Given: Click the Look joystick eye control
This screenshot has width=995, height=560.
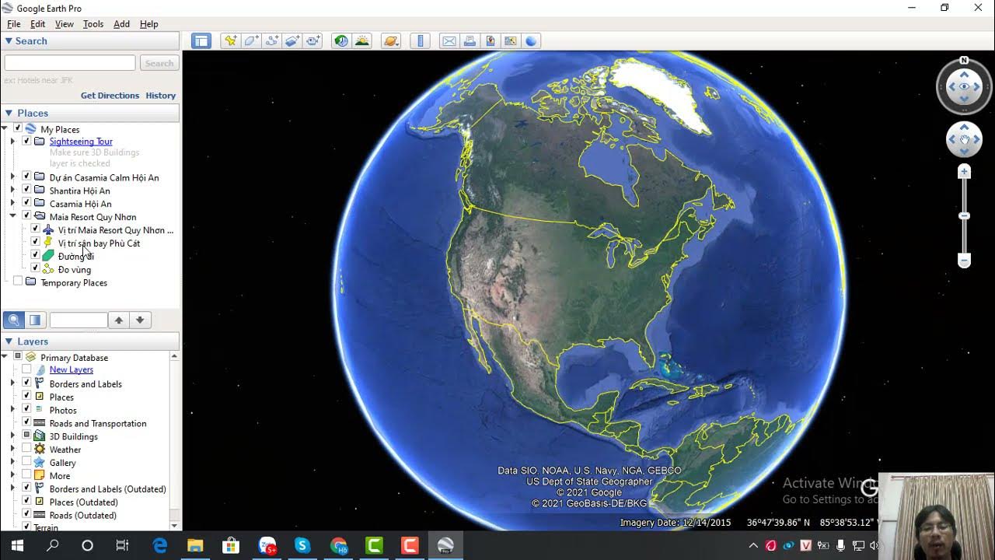Looking at the screenshot, I should (x=964, y=86).
